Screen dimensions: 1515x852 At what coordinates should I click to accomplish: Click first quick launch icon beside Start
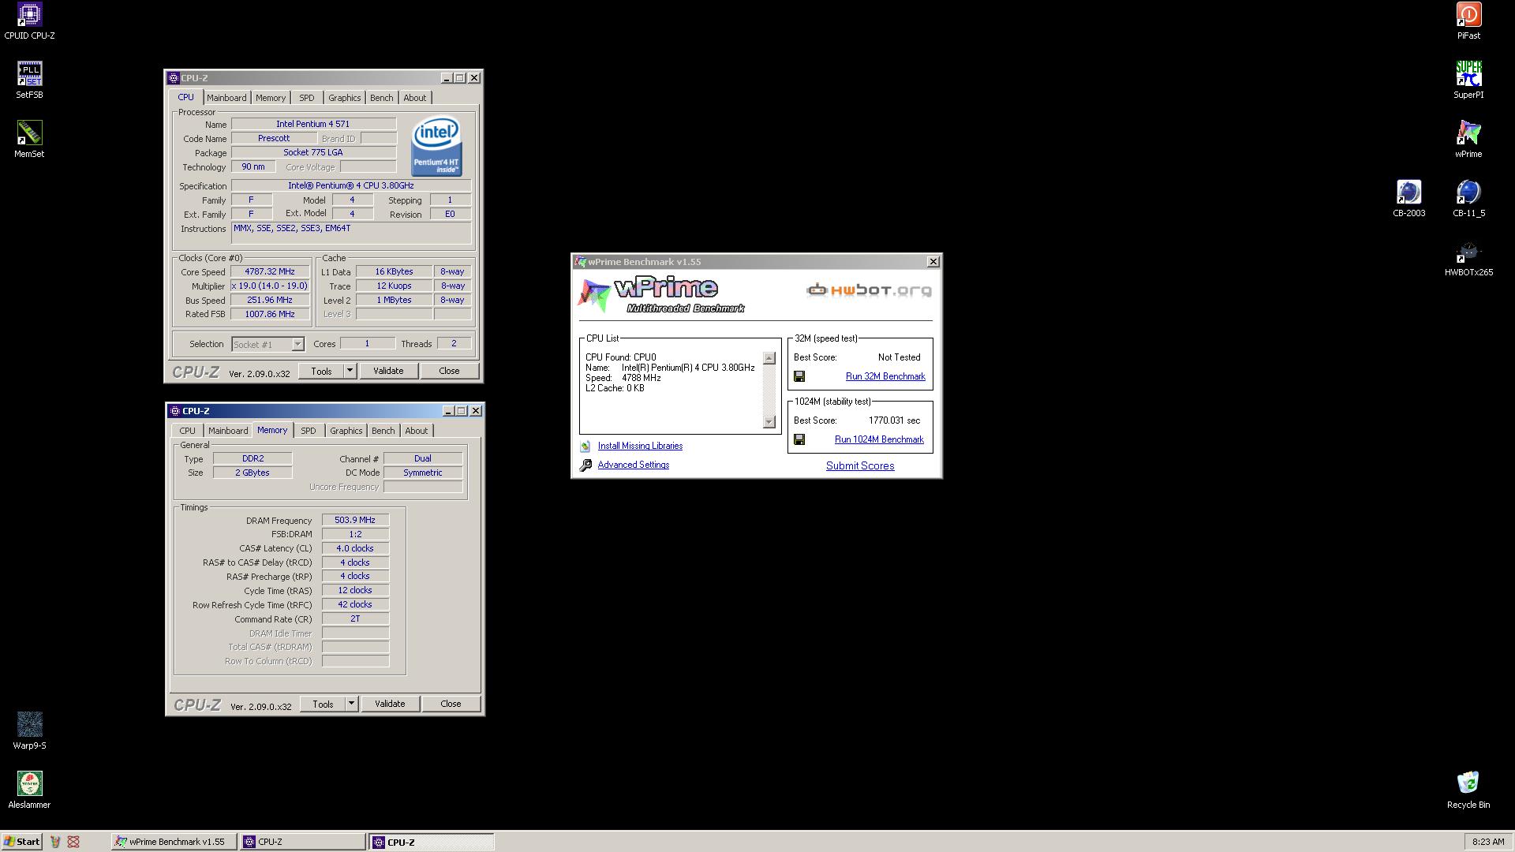(54, 842)
